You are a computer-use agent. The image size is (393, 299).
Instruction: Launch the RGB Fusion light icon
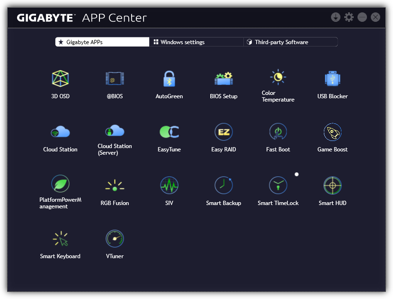coord(115,186)
